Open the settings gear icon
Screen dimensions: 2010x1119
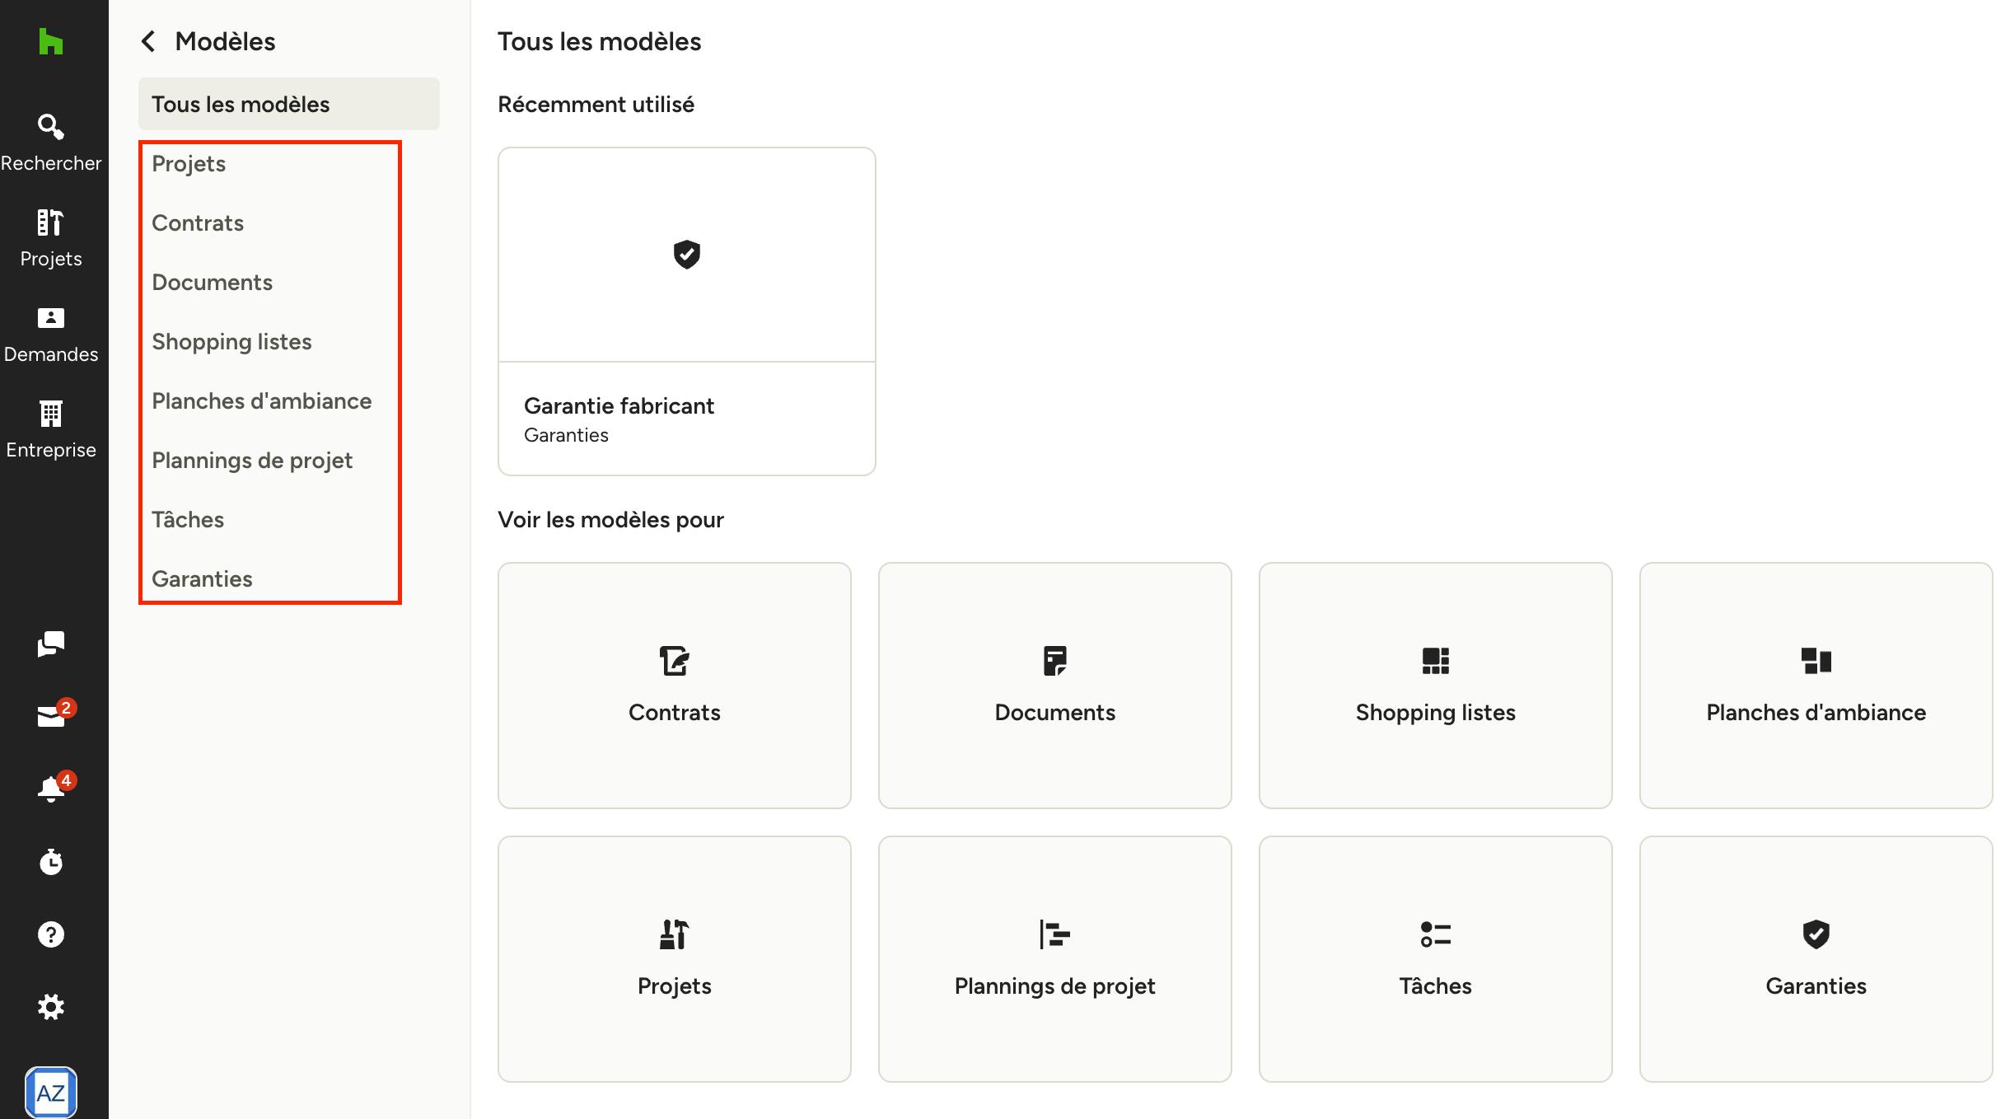point(51,1007)
